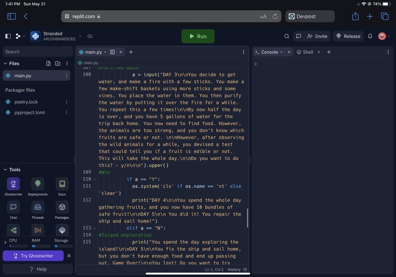Toggle the main.py file outline icon
This screenshot has width=396, height=277.
[x=113, y=52]
